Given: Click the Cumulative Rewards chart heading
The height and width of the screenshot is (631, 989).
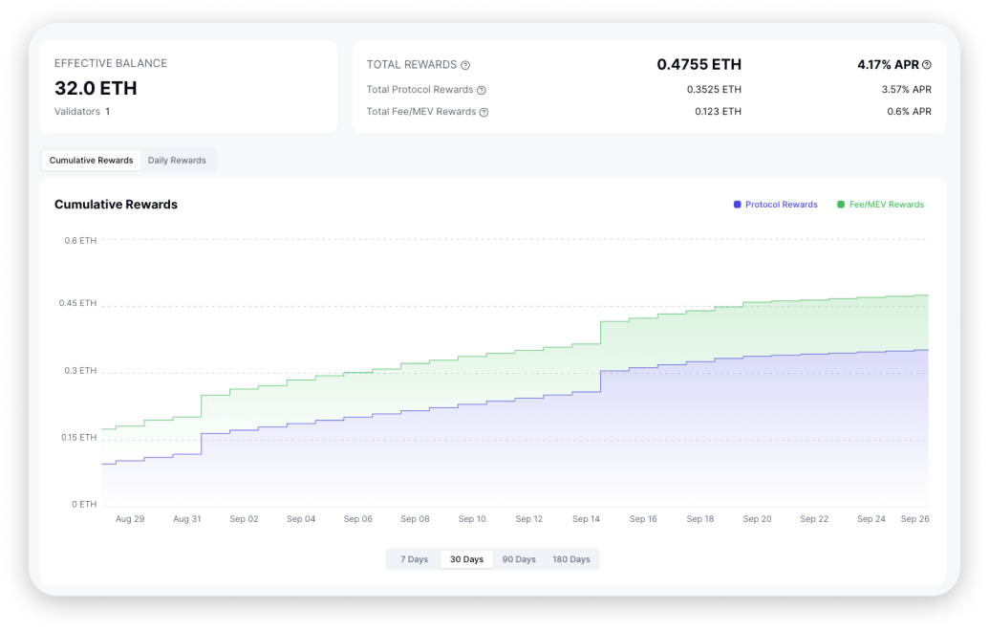Looking at the screenshot, I should (116, 205).
